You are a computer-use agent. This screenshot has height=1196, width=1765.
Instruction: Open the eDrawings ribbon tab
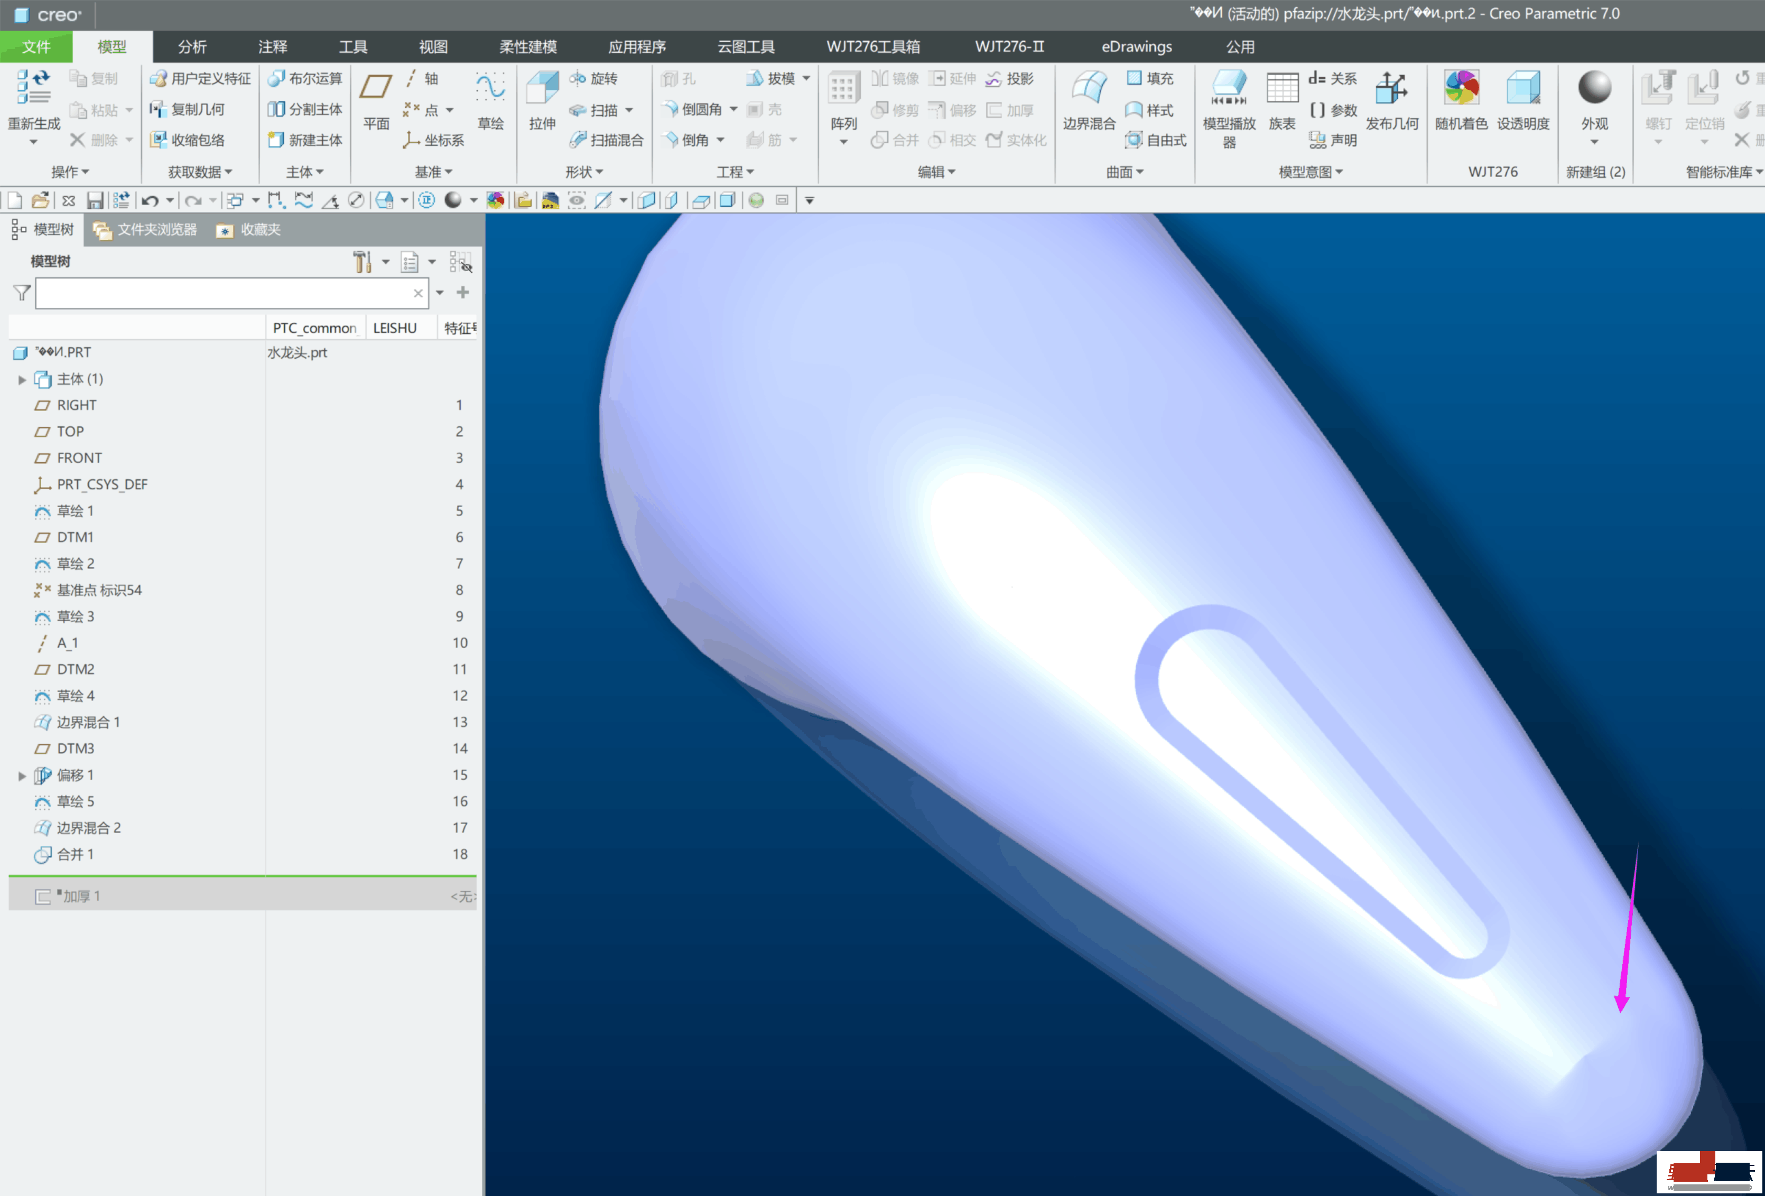(1137, 47)
